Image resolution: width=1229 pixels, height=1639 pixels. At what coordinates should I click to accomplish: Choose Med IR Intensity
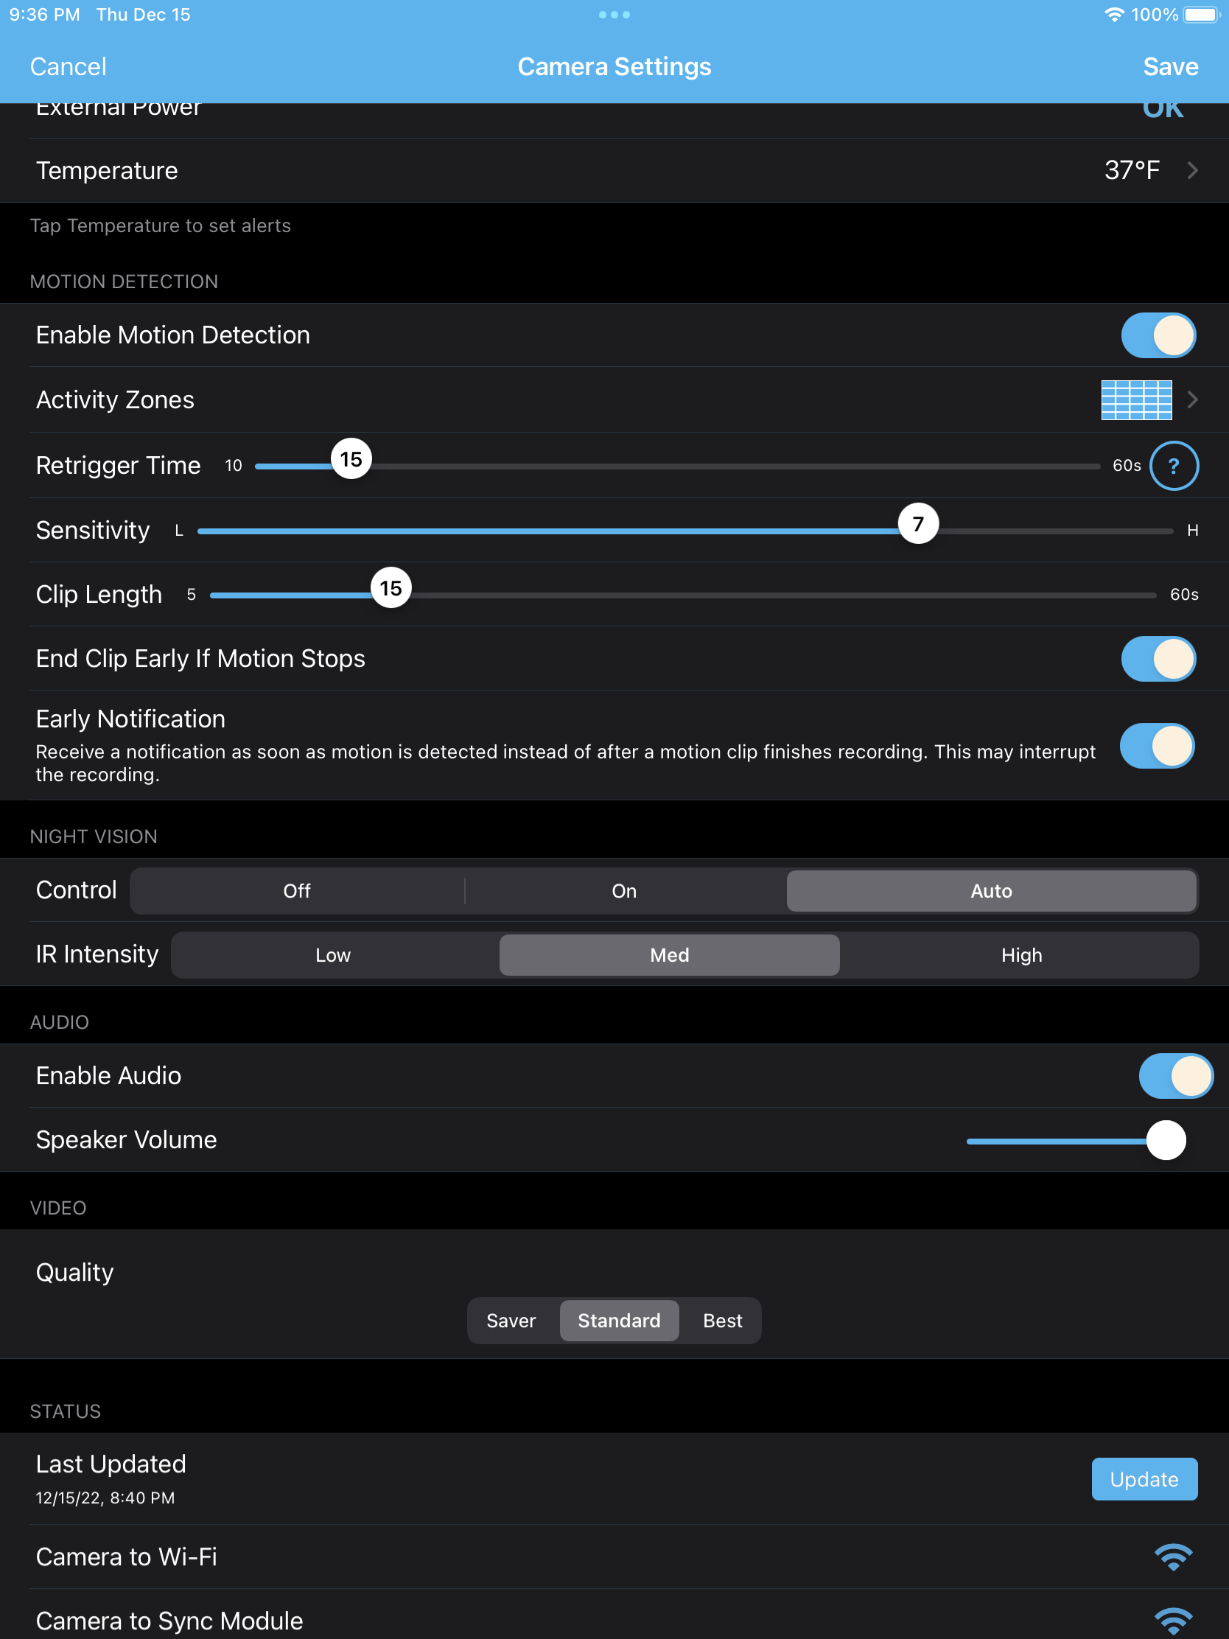click(670, 955)
